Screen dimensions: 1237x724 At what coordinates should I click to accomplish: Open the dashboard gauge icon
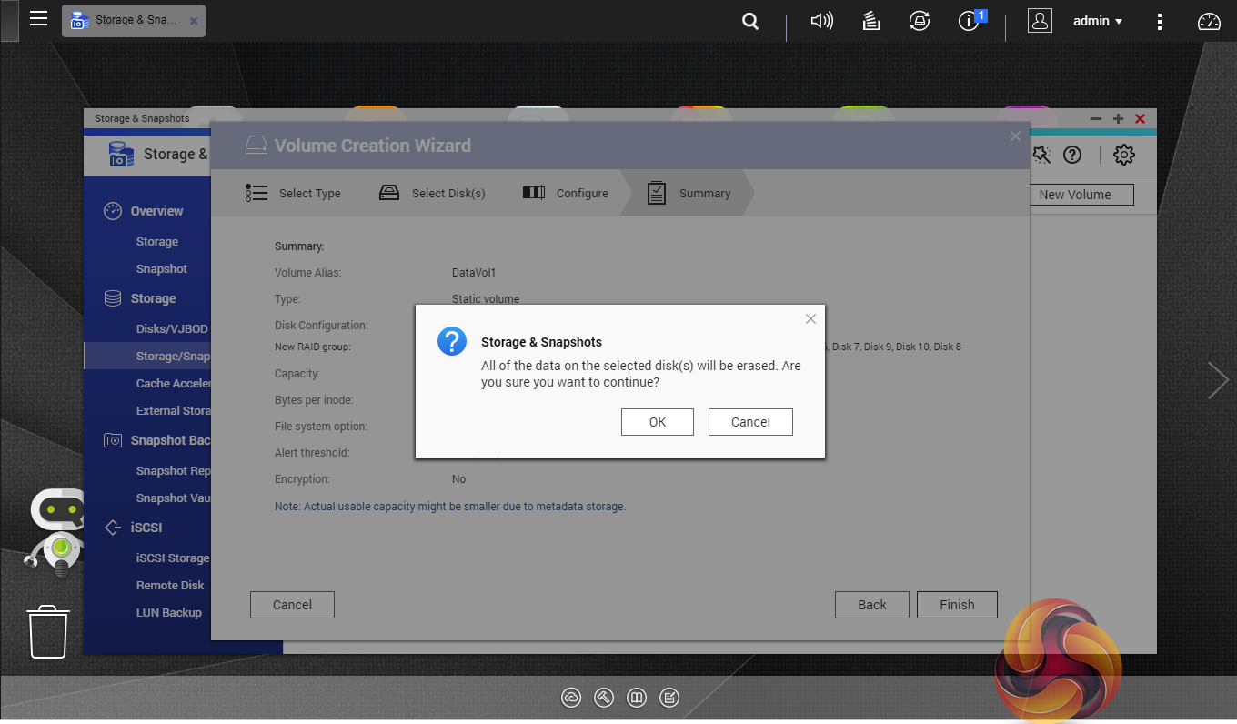click(x=1209, y=21)
